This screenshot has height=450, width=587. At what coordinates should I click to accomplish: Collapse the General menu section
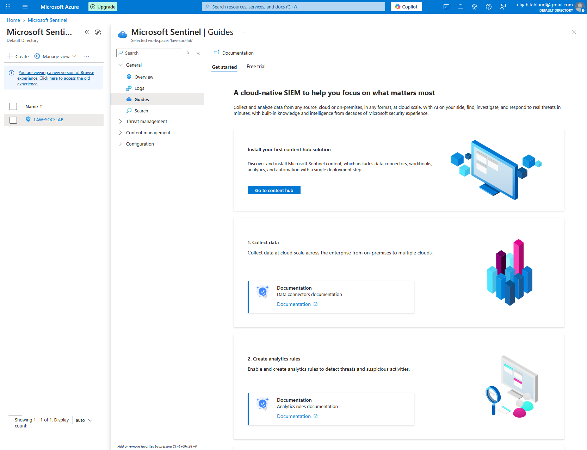click(121, 65)
